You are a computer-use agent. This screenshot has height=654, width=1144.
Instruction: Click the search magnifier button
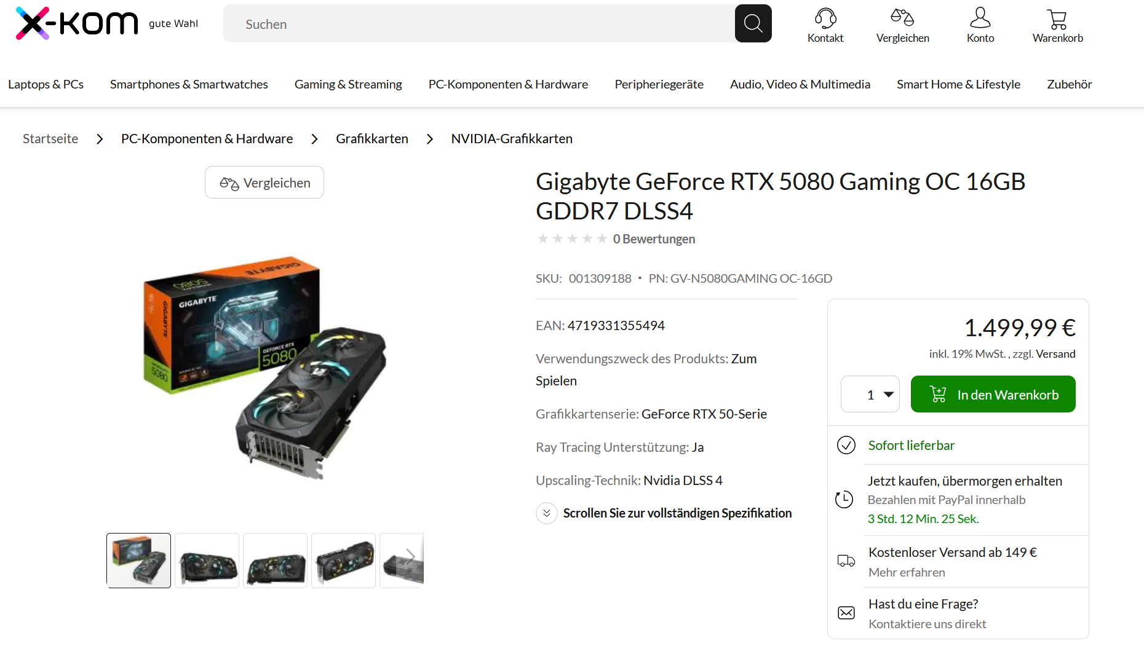pyautogui.click(x=753, y=23)
